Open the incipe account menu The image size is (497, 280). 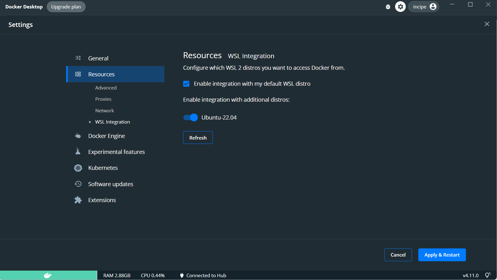coord(424,7)
